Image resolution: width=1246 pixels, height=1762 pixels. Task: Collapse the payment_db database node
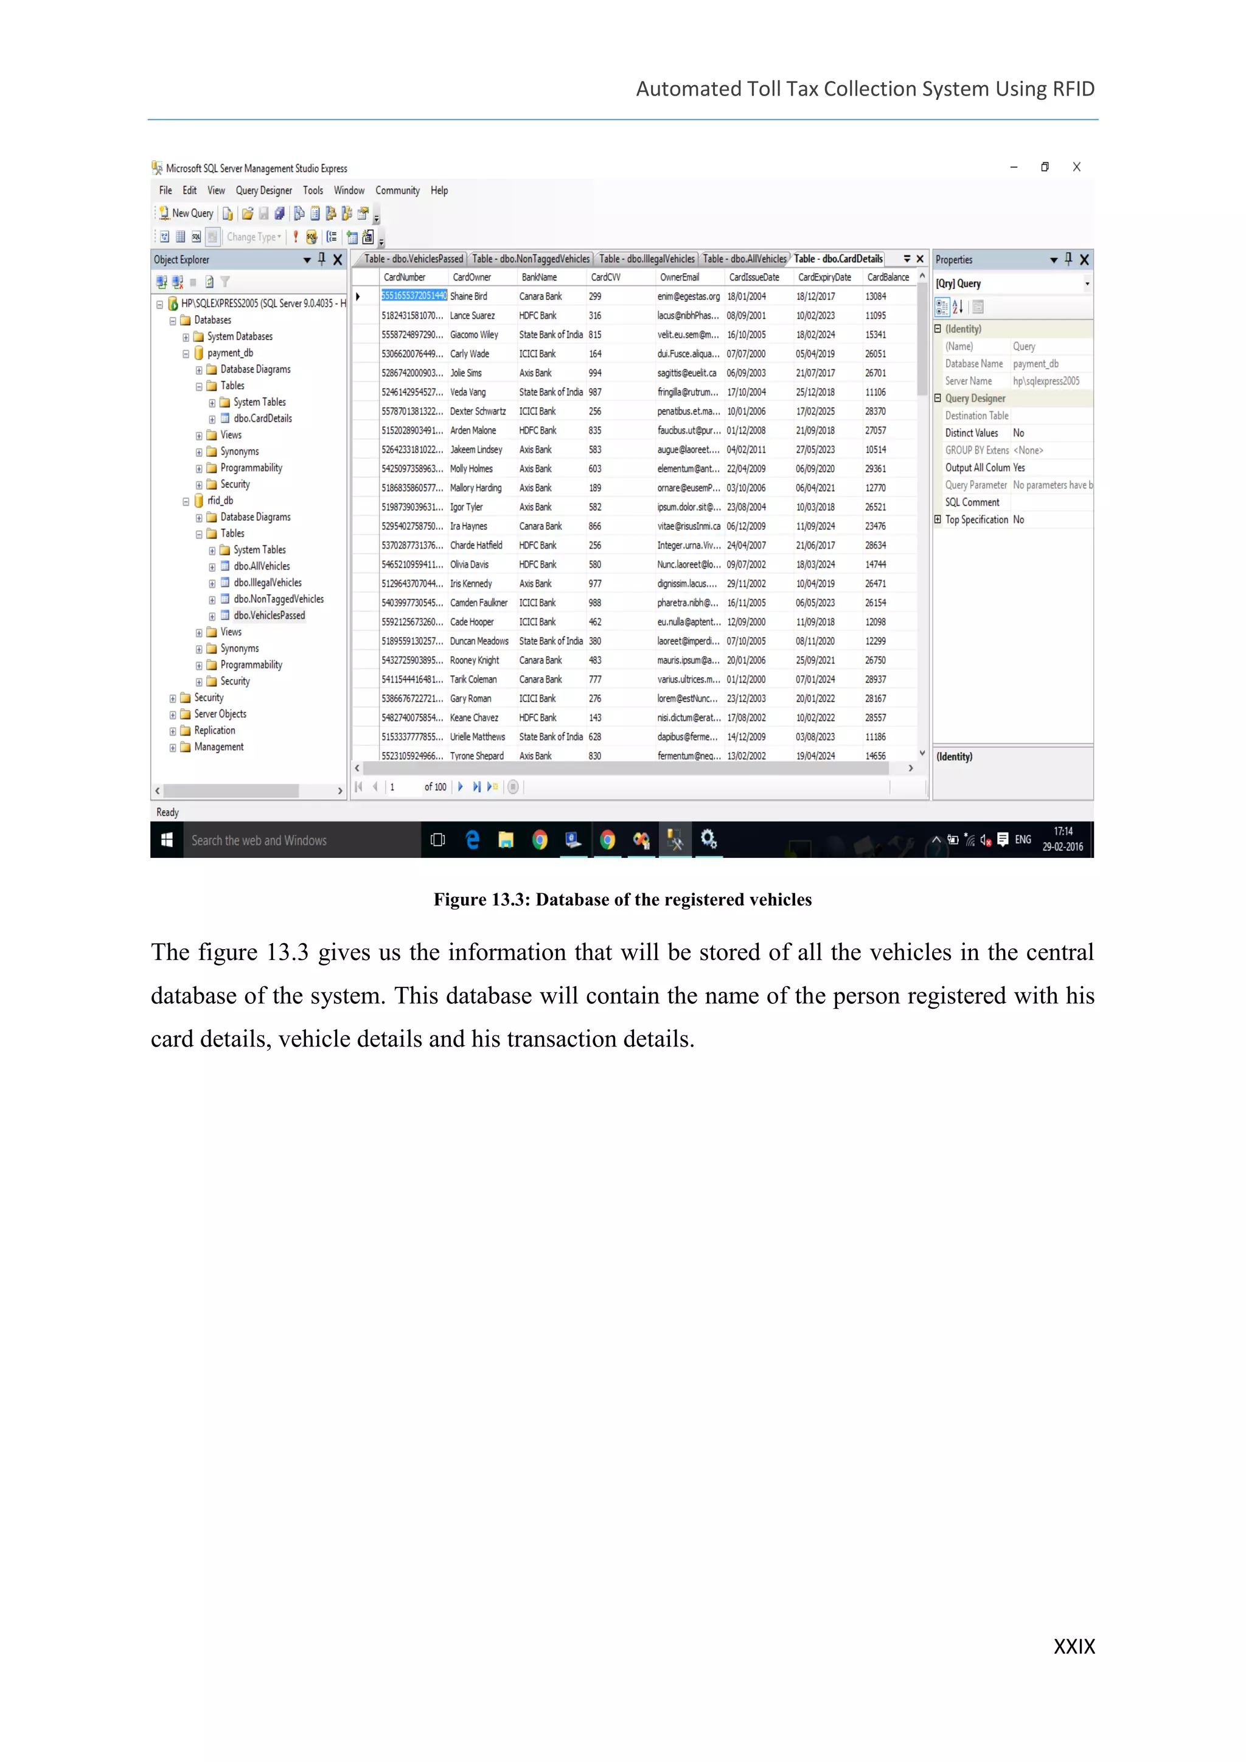(186, 353)
